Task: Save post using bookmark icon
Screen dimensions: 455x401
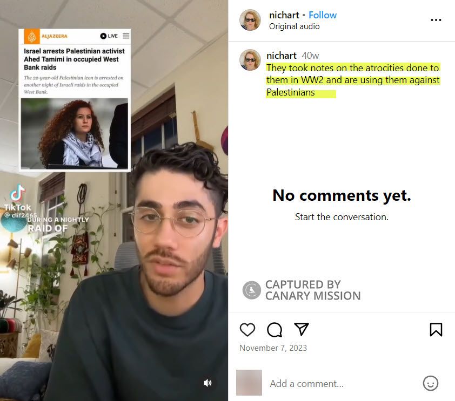Action: point(436,329)
